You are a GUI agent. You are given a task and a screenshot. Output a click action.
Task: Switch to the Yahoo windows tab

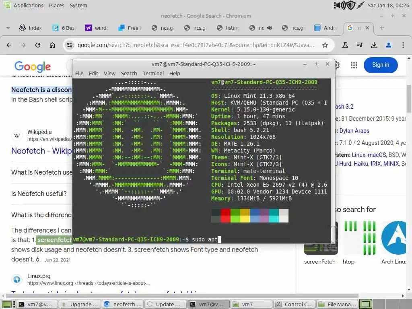pos(97,28)
